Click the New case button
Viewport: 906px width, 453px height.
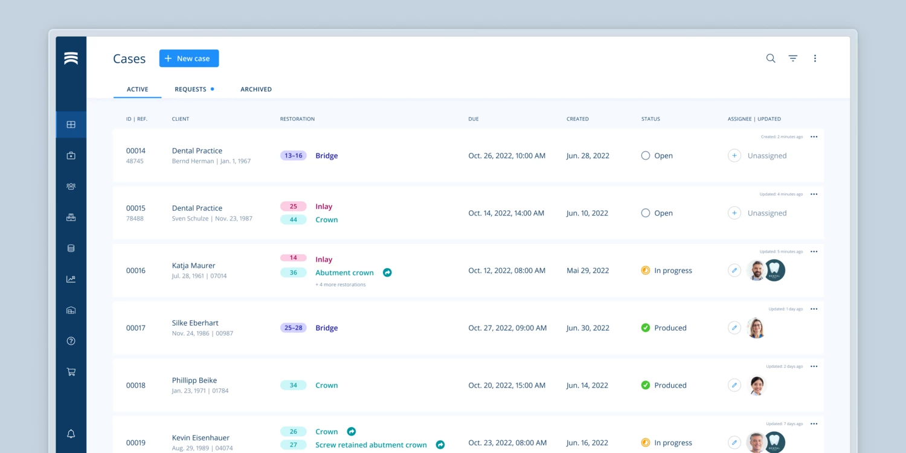(189, 59)
